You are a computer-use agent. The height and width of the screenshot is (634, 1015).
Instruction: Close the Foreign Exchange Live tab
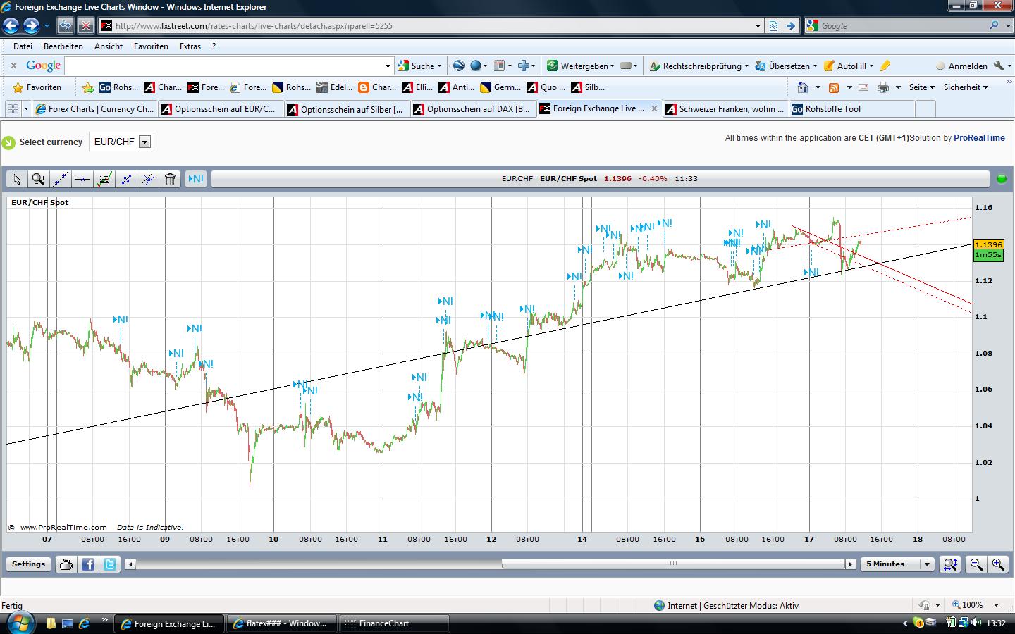pos(654,108)
